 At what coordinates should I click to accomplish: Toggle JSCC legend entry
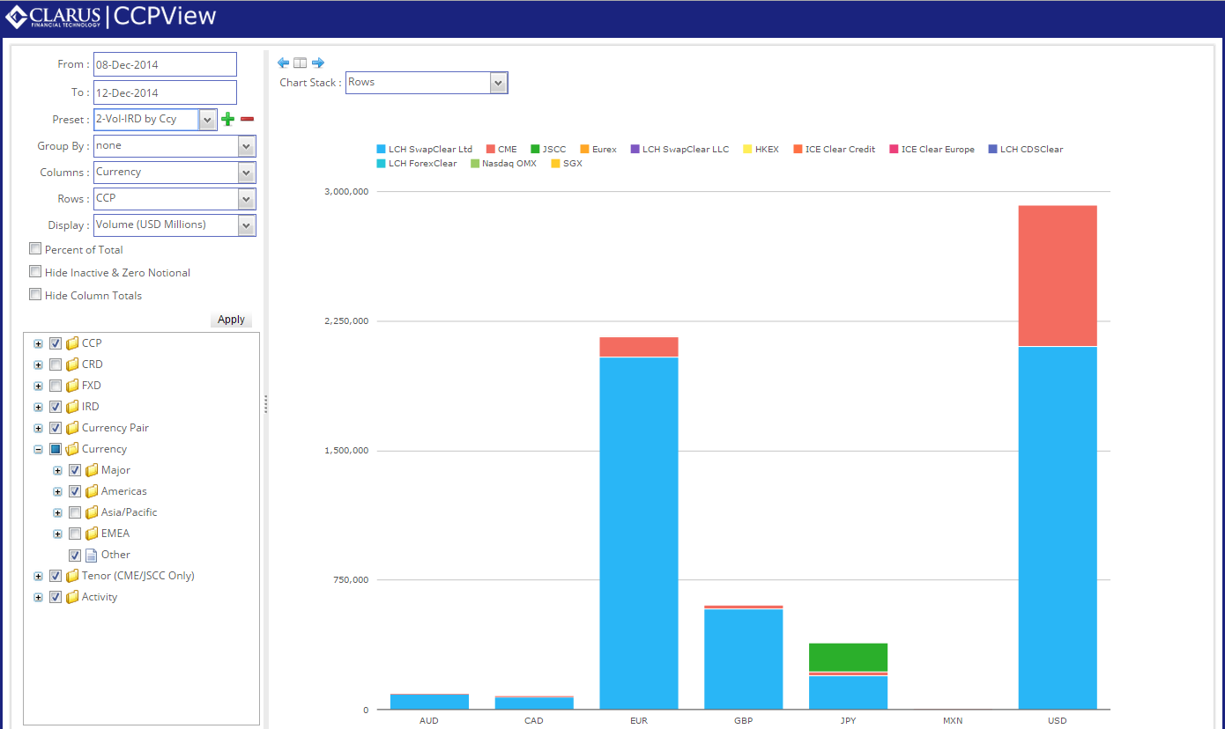[548, 150]
